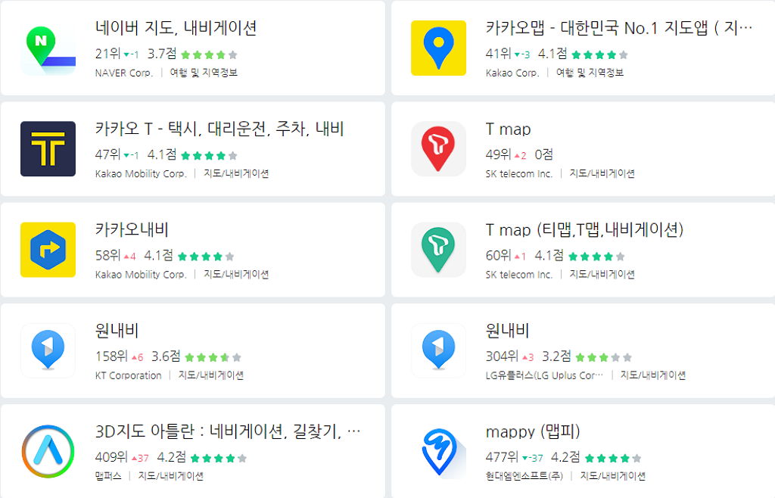Click the red T map icon
Viewport: 775px width, 498px height.
(x=438, y=149)
